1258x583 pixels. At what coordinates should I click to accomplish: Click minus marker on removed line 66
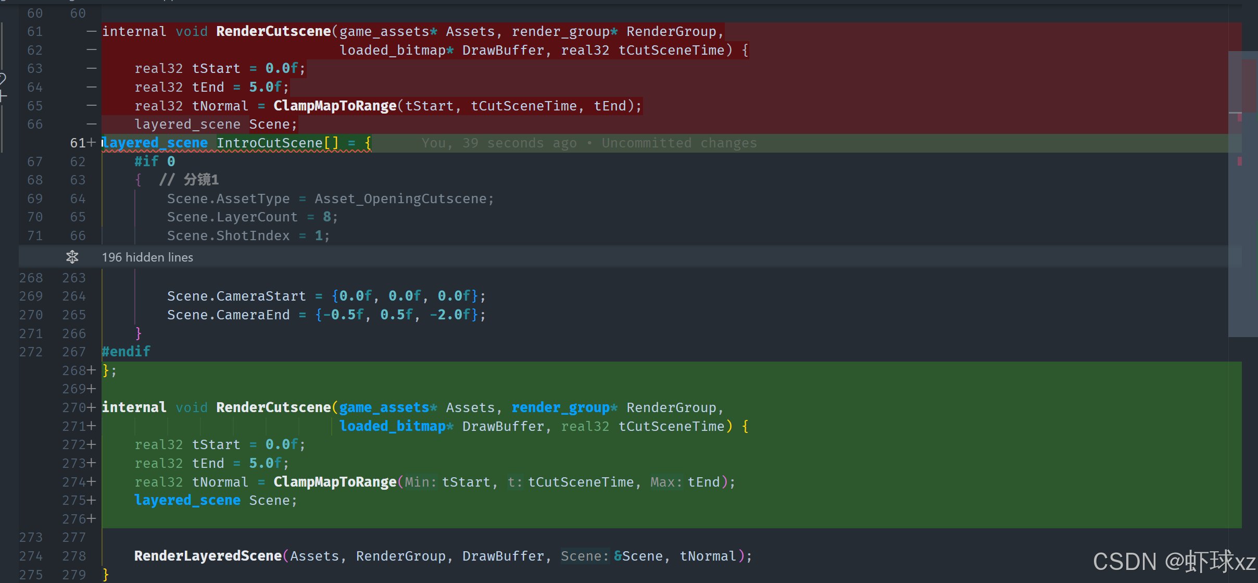coord(92,125)
